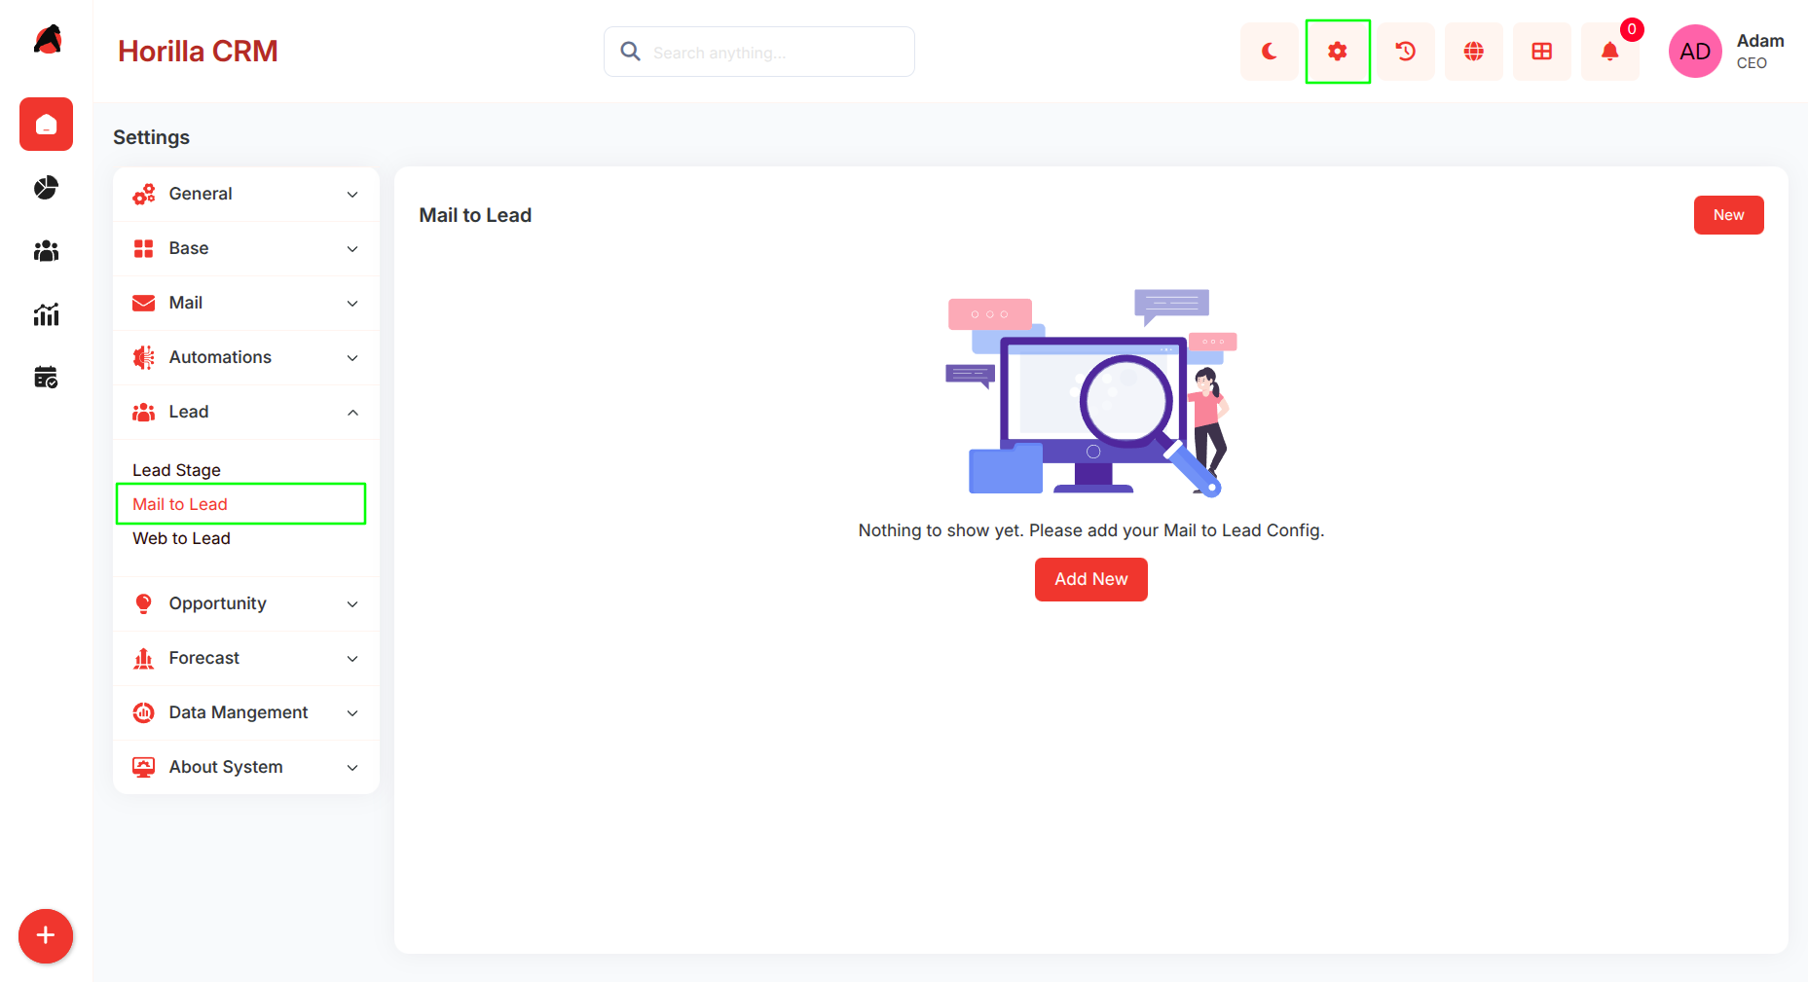This screenshot has width=1808, height=982.
Task: Focus the Search anything field
Action: [x=759, y=52]
